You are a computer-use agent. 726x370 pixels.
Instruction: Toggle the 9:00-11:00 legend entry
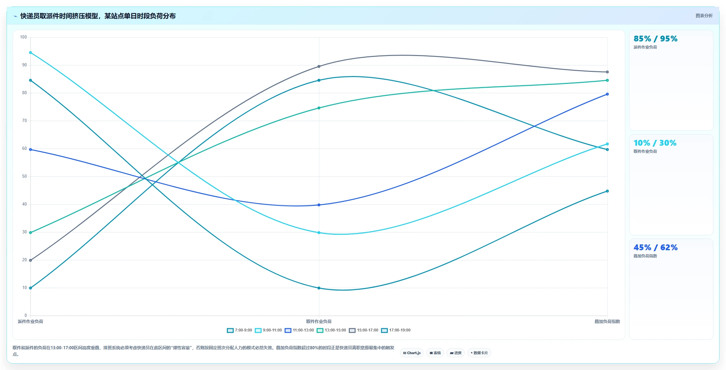click(x=268, y=330)
